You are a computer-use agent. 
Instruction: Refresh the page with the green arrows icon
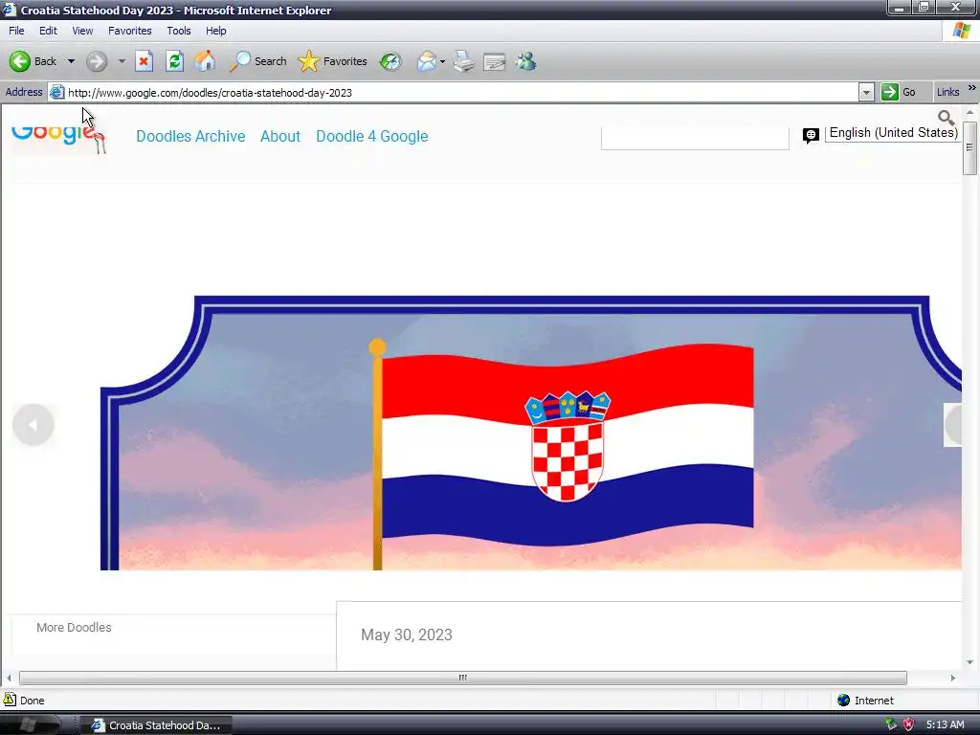click(174, 61)
